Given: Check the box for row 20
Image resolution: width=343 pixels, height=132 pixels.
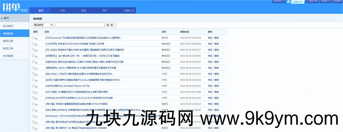Looking at the screenshot, I should [33, 128].
